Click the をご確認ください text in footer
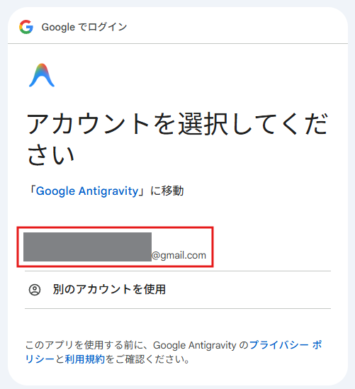 [x=147, y=359]
